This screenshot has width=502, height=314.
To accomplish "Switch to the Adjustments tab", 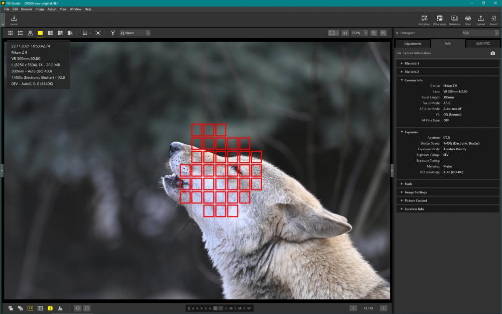I will 413,44.
